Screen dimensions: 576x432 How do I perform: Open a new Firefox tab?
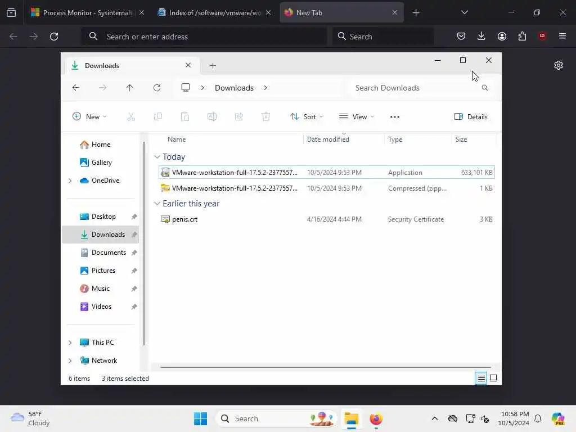coord(416,12)
